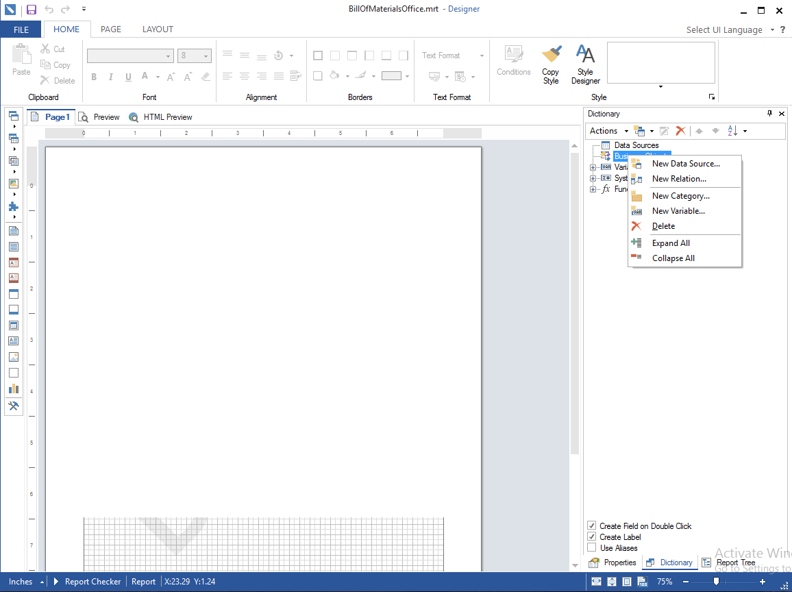Choose Collapse All from context menu

[x=684, y=258]
